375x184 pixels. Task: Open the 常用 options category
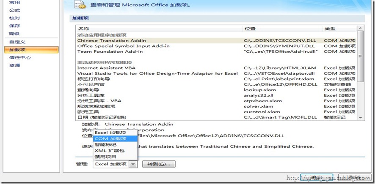14,3
